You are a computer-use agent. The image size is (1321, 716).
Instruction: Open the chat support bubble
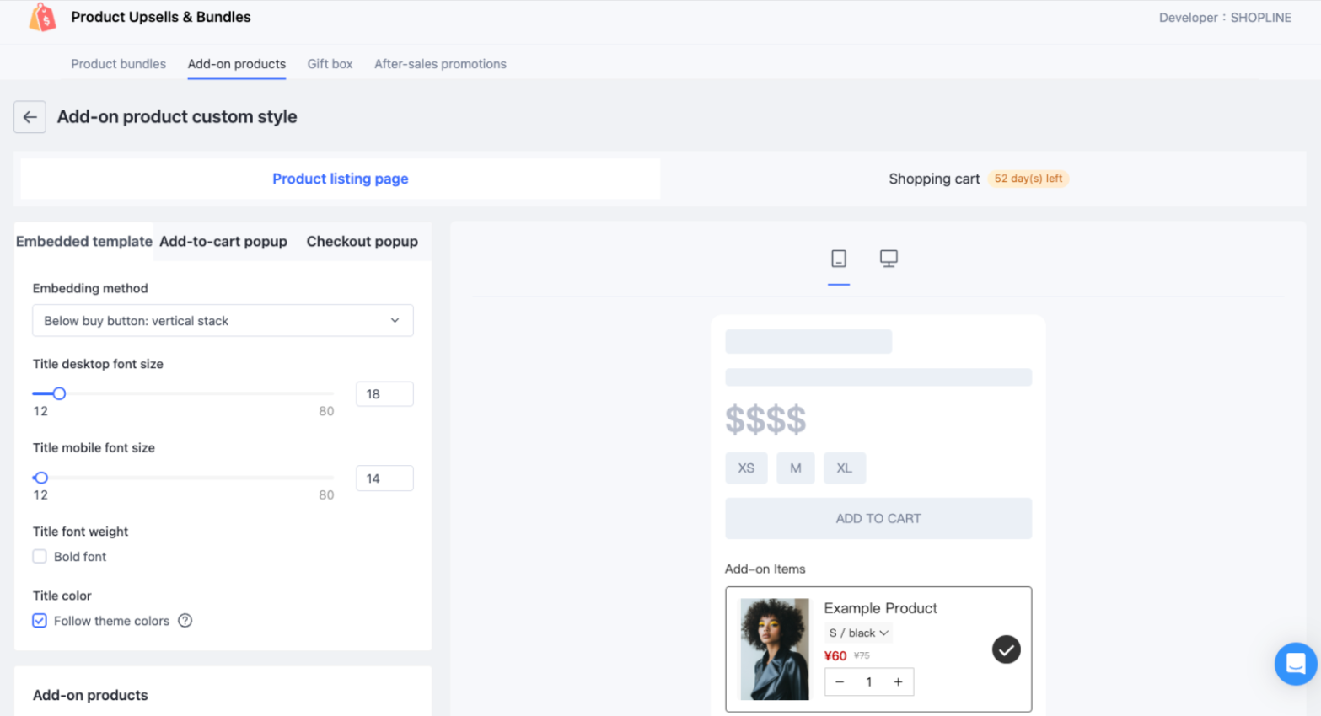(x=1295, y=664)
